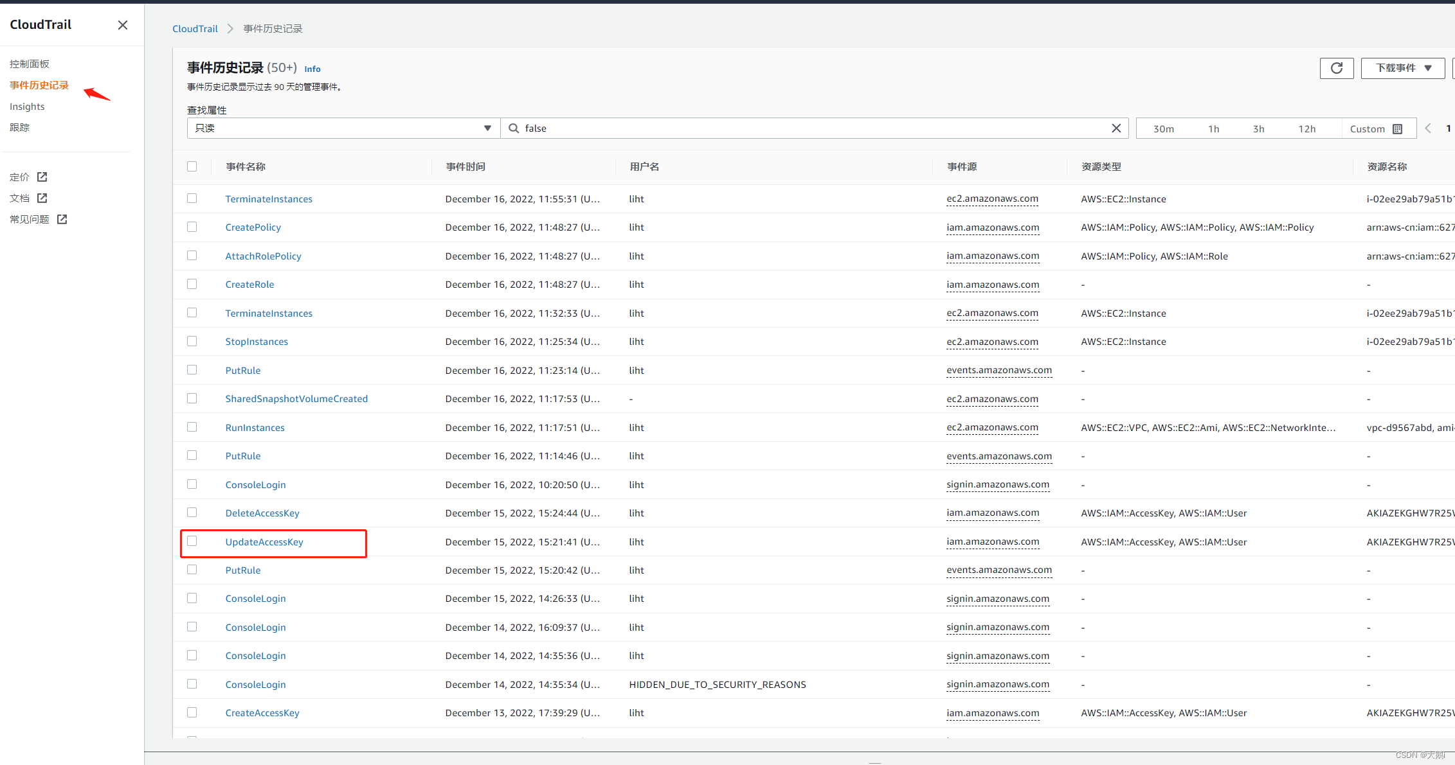
Task: Toggle the select-all events checkbox
Action: coord(192,166)
